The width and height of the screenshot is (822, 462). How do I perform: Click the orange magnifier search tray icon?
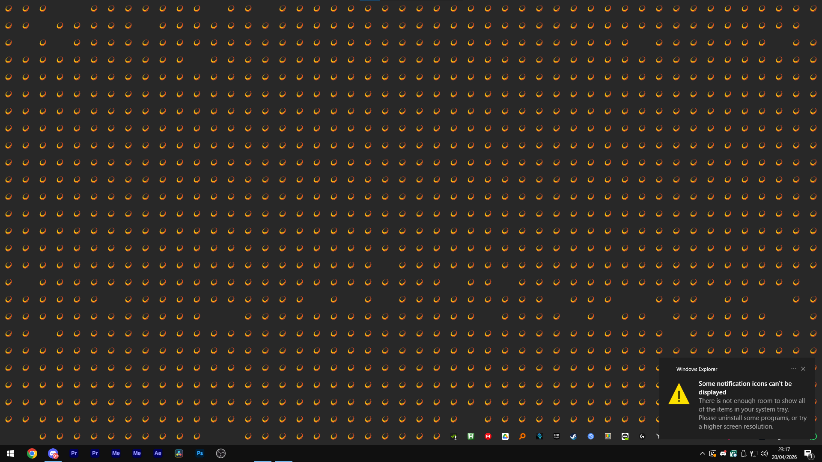[x=522, y=436]
